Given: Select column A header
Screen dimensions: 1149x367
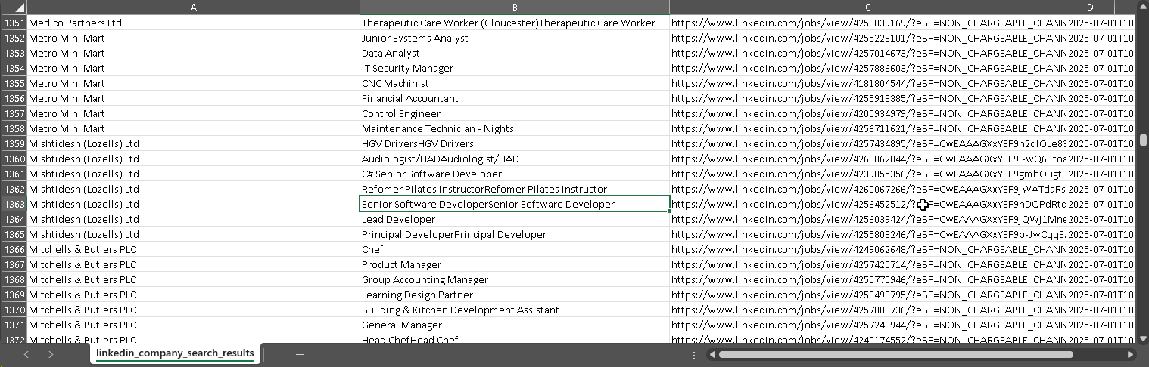Looking at the screenshot, I should coord(194,7).
